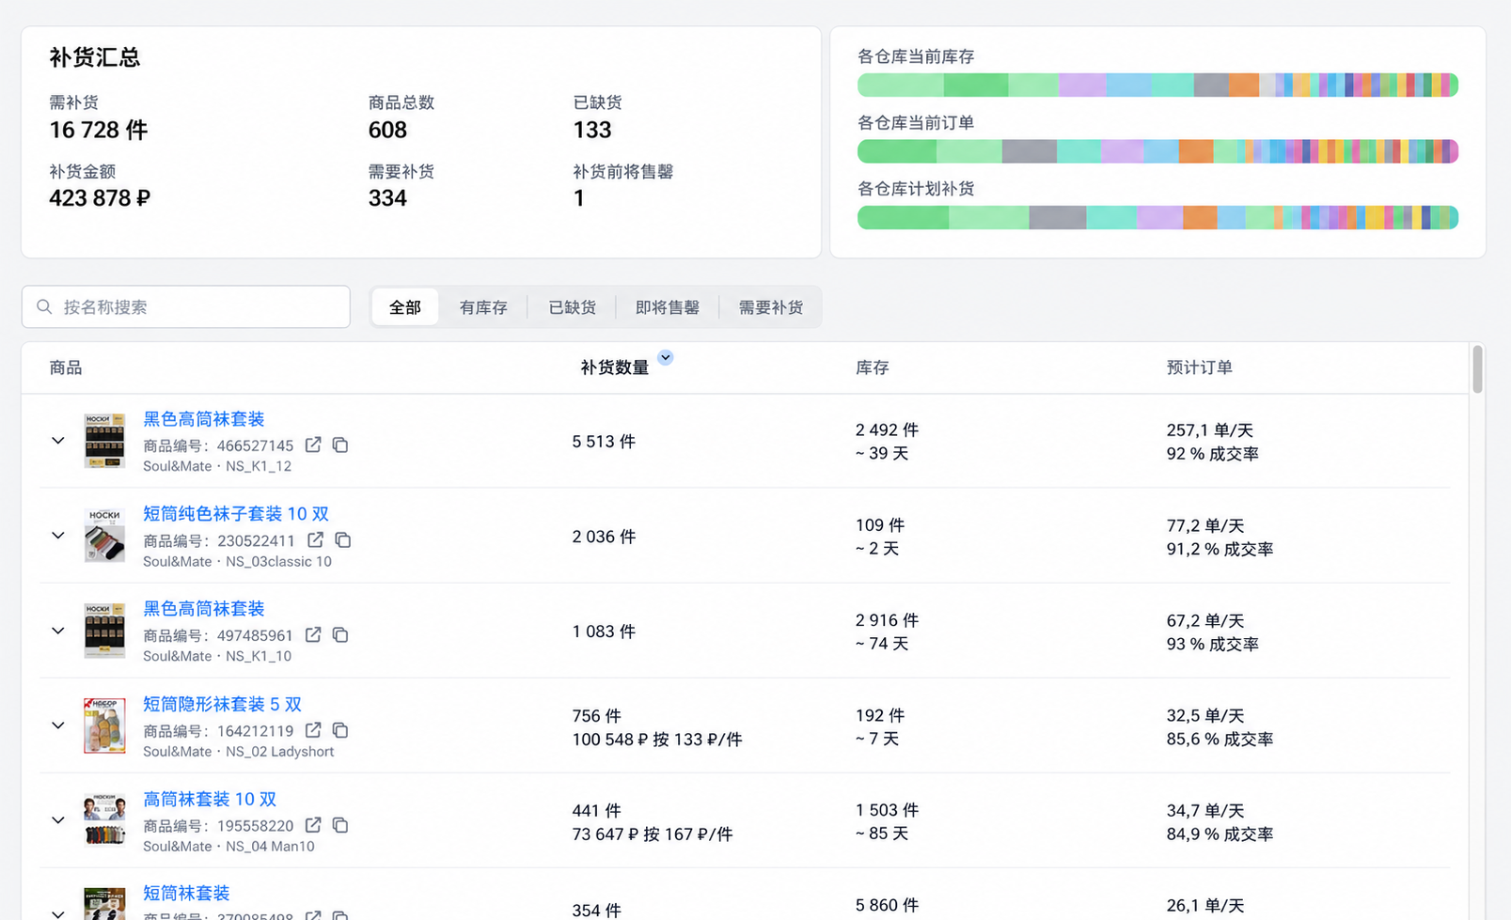Click the 各仓库当前库存 stacked bar

(1157, 86)
